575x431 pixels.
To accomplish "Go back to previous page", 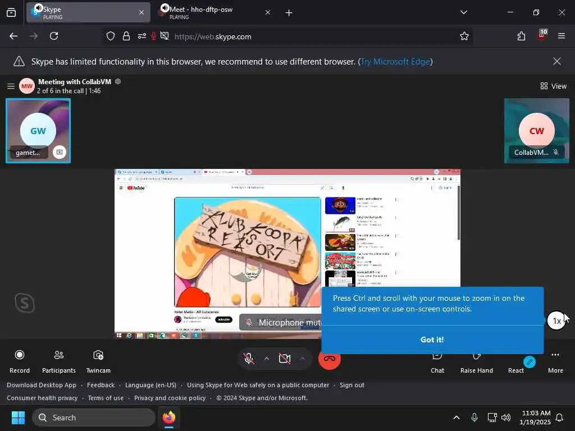I will tap(13, 36).
